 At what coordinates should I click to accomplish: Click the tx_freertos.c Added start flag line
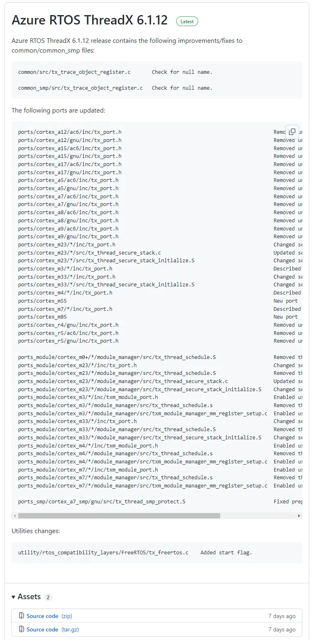coord(135,552)
